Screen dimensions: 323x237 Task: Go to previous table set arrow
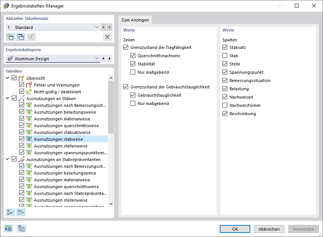click(x=103, y=27)
